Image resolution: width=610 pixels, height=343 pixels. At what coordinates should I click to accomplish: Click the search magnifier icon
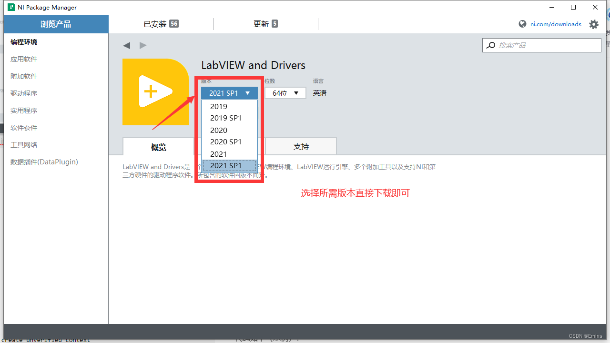click(490, 45)
